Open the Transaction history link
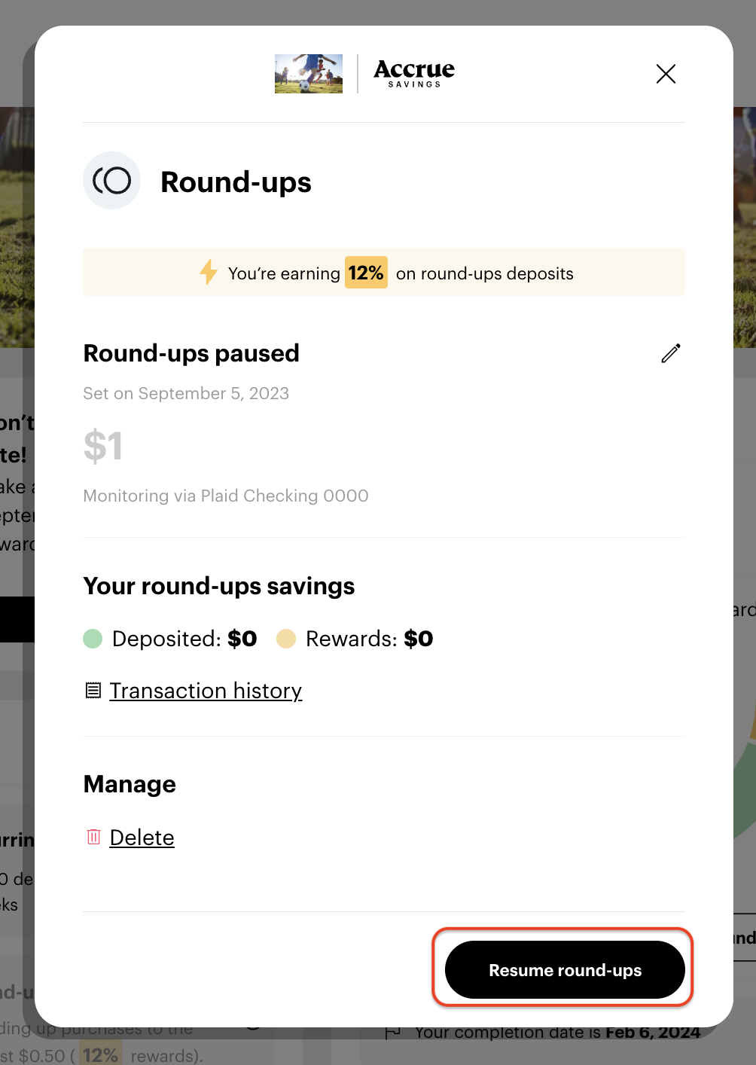Screen dimensions: 756x1065 pos(206,691)
